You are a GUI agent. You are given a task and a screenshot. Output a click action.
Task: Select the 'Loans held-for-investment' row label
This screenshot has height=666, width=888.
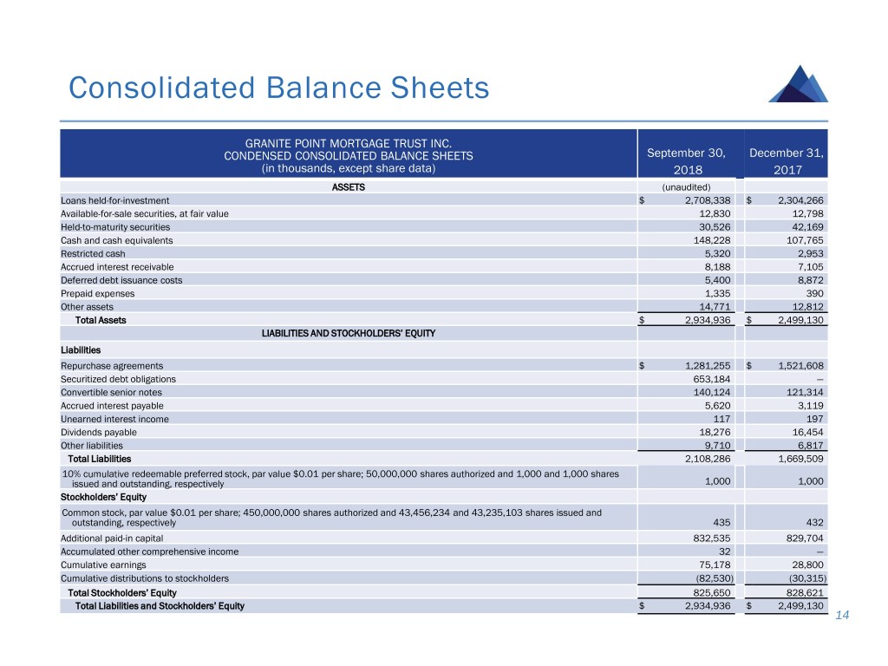coord(115,200)
